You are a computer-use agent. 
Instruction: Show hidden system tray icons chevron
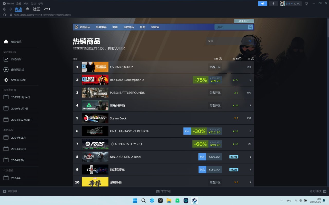[281, 200]
